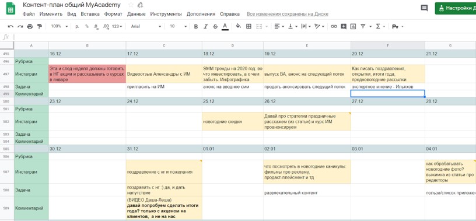This screenshot has width=476, height=221.
Task: Change the cell fill color
Action: tap(239, 26)
